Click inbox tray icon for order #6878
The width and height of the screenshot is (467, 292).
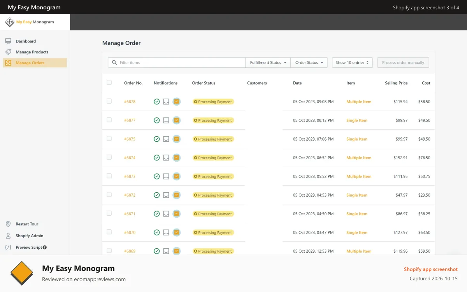pyautogui.click(x=166, y=102)
